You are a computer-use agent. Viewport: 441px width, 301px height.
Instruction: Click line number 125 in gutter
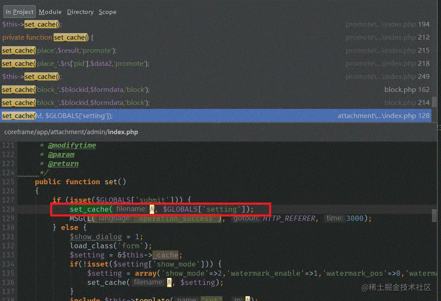(x=8, y=182)
